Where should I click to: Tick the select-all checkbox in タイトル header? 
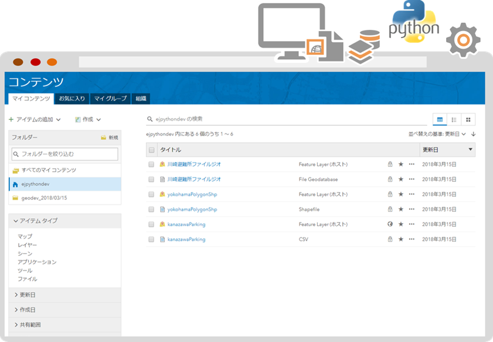[152, 150]
